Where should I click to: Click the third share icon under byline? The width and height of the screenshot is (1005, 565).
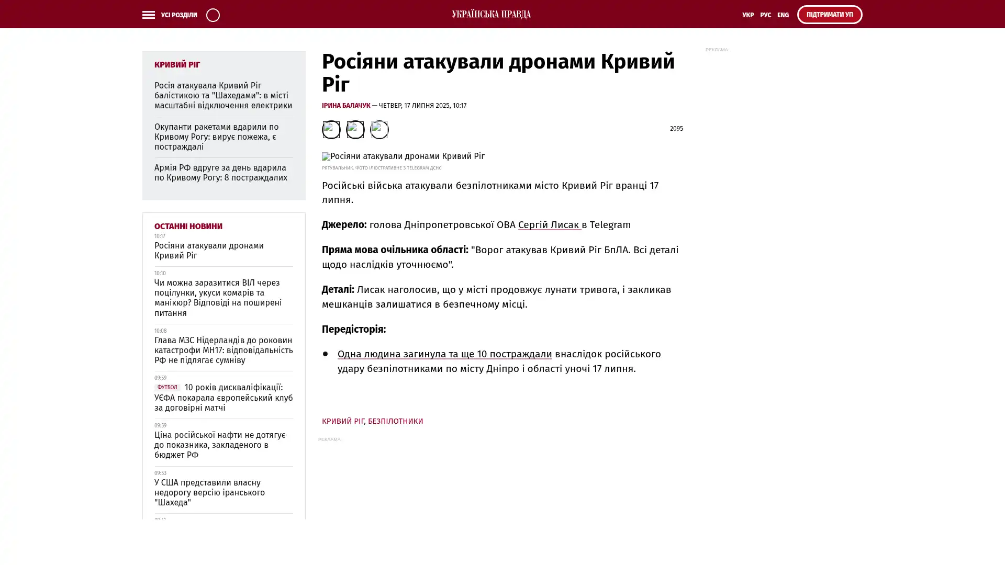click(x=379, y=129)
